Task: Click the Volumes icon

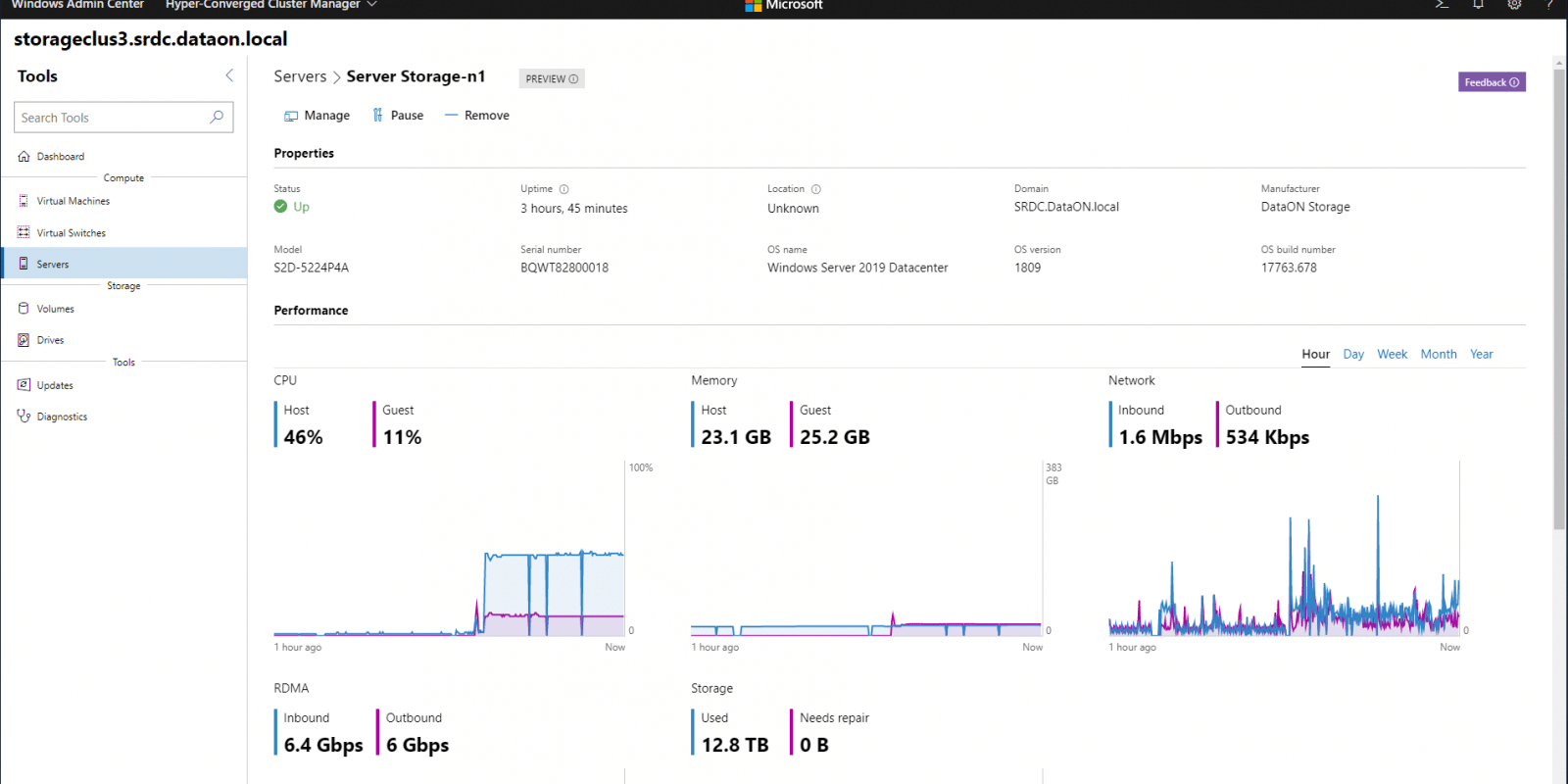Action: (24, 308)
